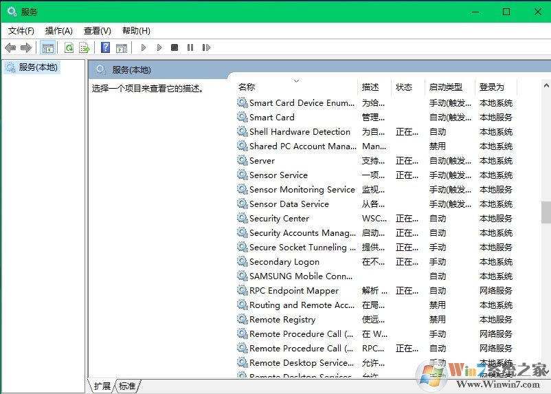
Task: Switch to the 标准 tab
Action: click(127, 386)
